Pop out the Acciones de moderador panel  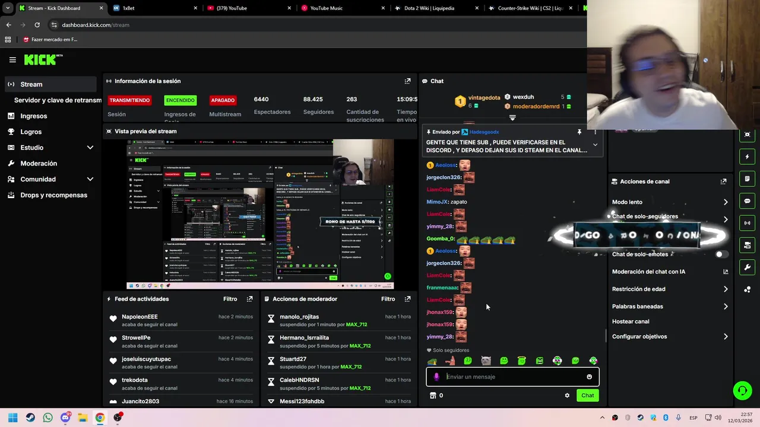tap(407, 299)
